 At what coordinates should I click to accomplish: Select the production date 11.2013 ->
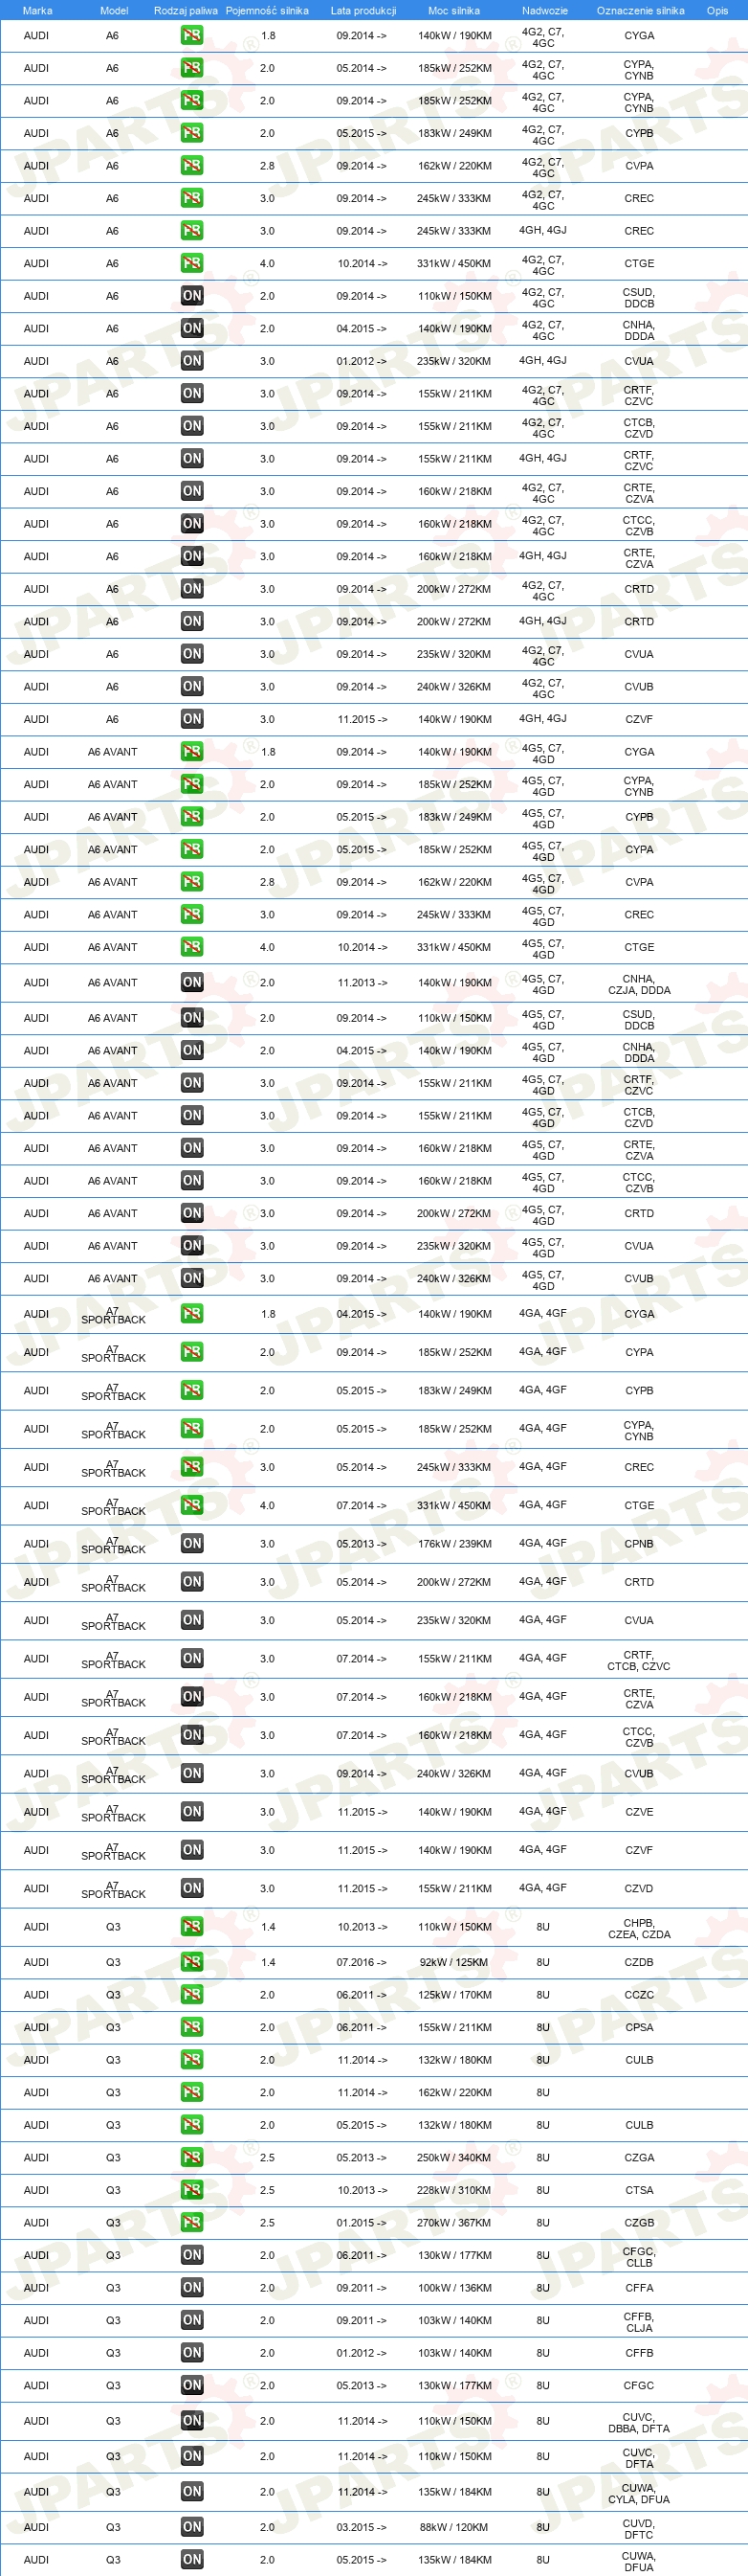pos(362,982)
